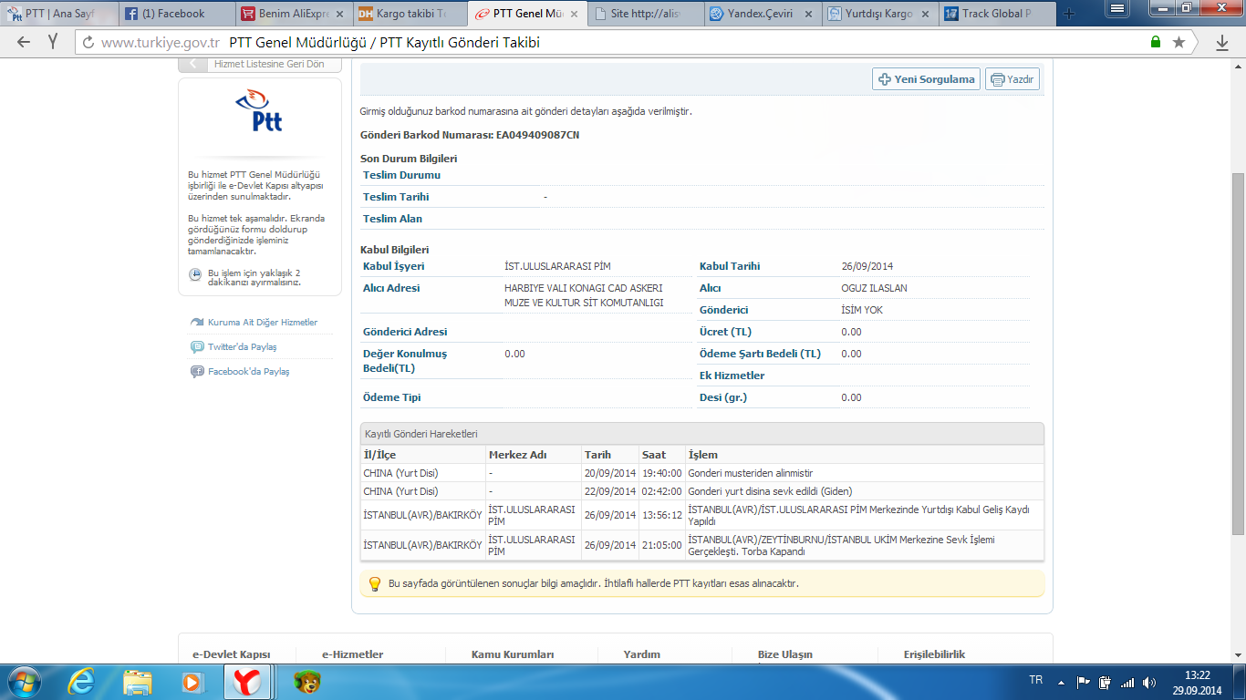Click 'Gonderi yurt disina sevk edildi (Giden)' row
1246x700 pixels.
(702, 491)
